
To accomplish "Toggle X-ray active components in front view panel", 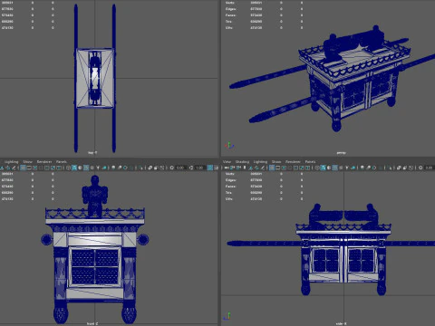I will tap(156, 168).
